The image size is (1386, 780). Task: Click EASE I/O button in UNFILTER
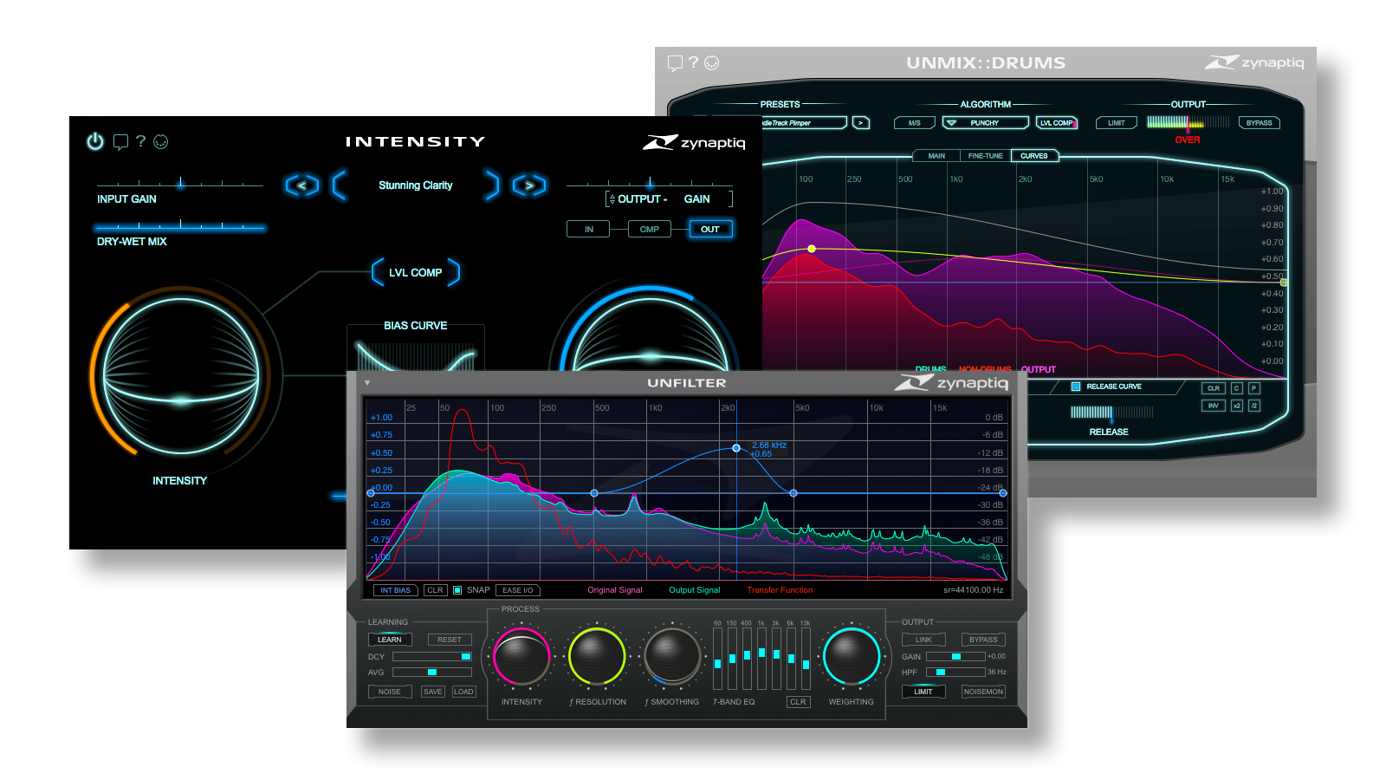click(518, 590)
